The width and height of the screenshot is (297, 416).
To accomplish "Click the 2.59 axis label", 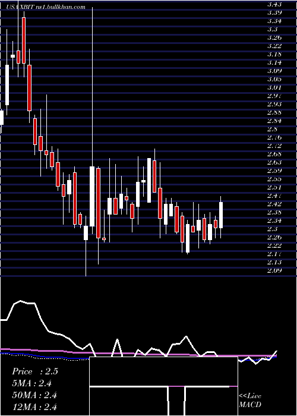I will (274, 171).
